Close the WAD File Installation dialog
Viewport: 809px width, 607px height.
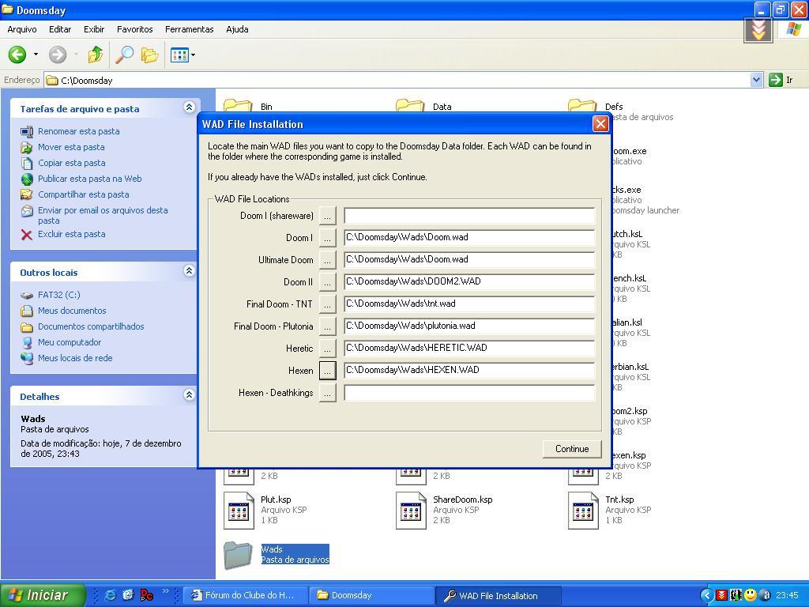(600, 124)
